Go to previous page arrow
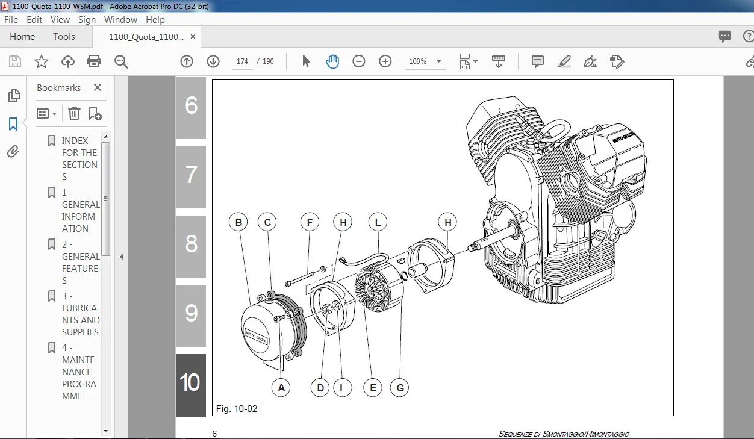Image resolution: width=754 pixels, height=439 pixels. (187, 61)
